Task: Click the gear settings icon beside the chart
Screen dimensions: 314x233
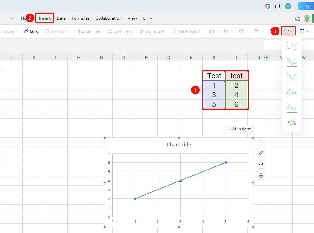Action: pos(261,175)
